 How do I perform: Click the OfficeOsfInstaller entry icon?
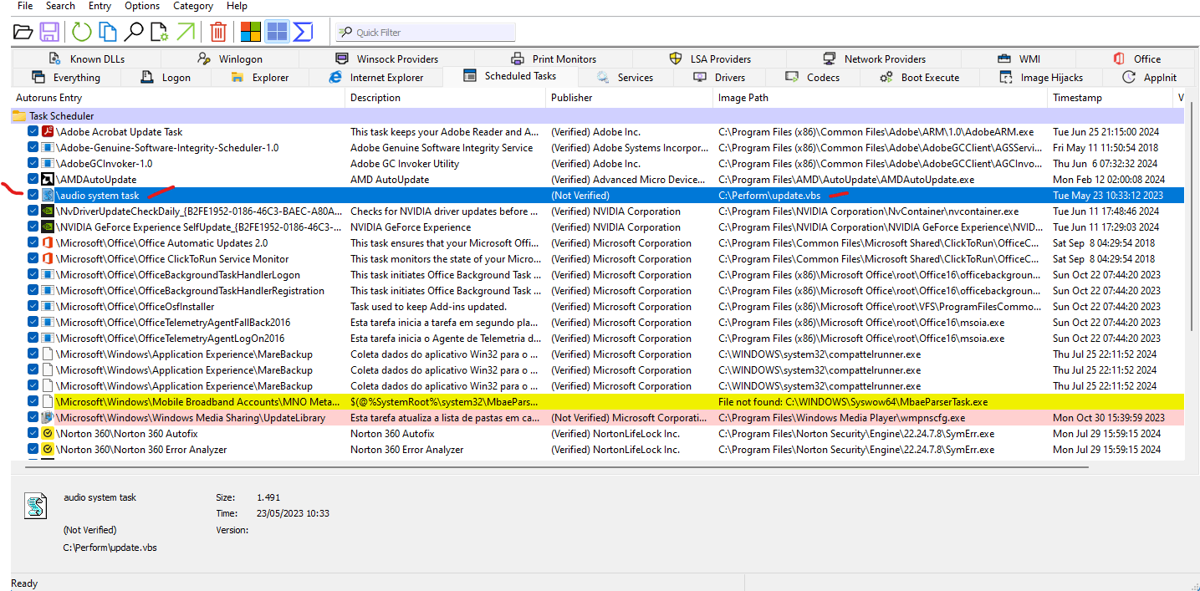48,307
